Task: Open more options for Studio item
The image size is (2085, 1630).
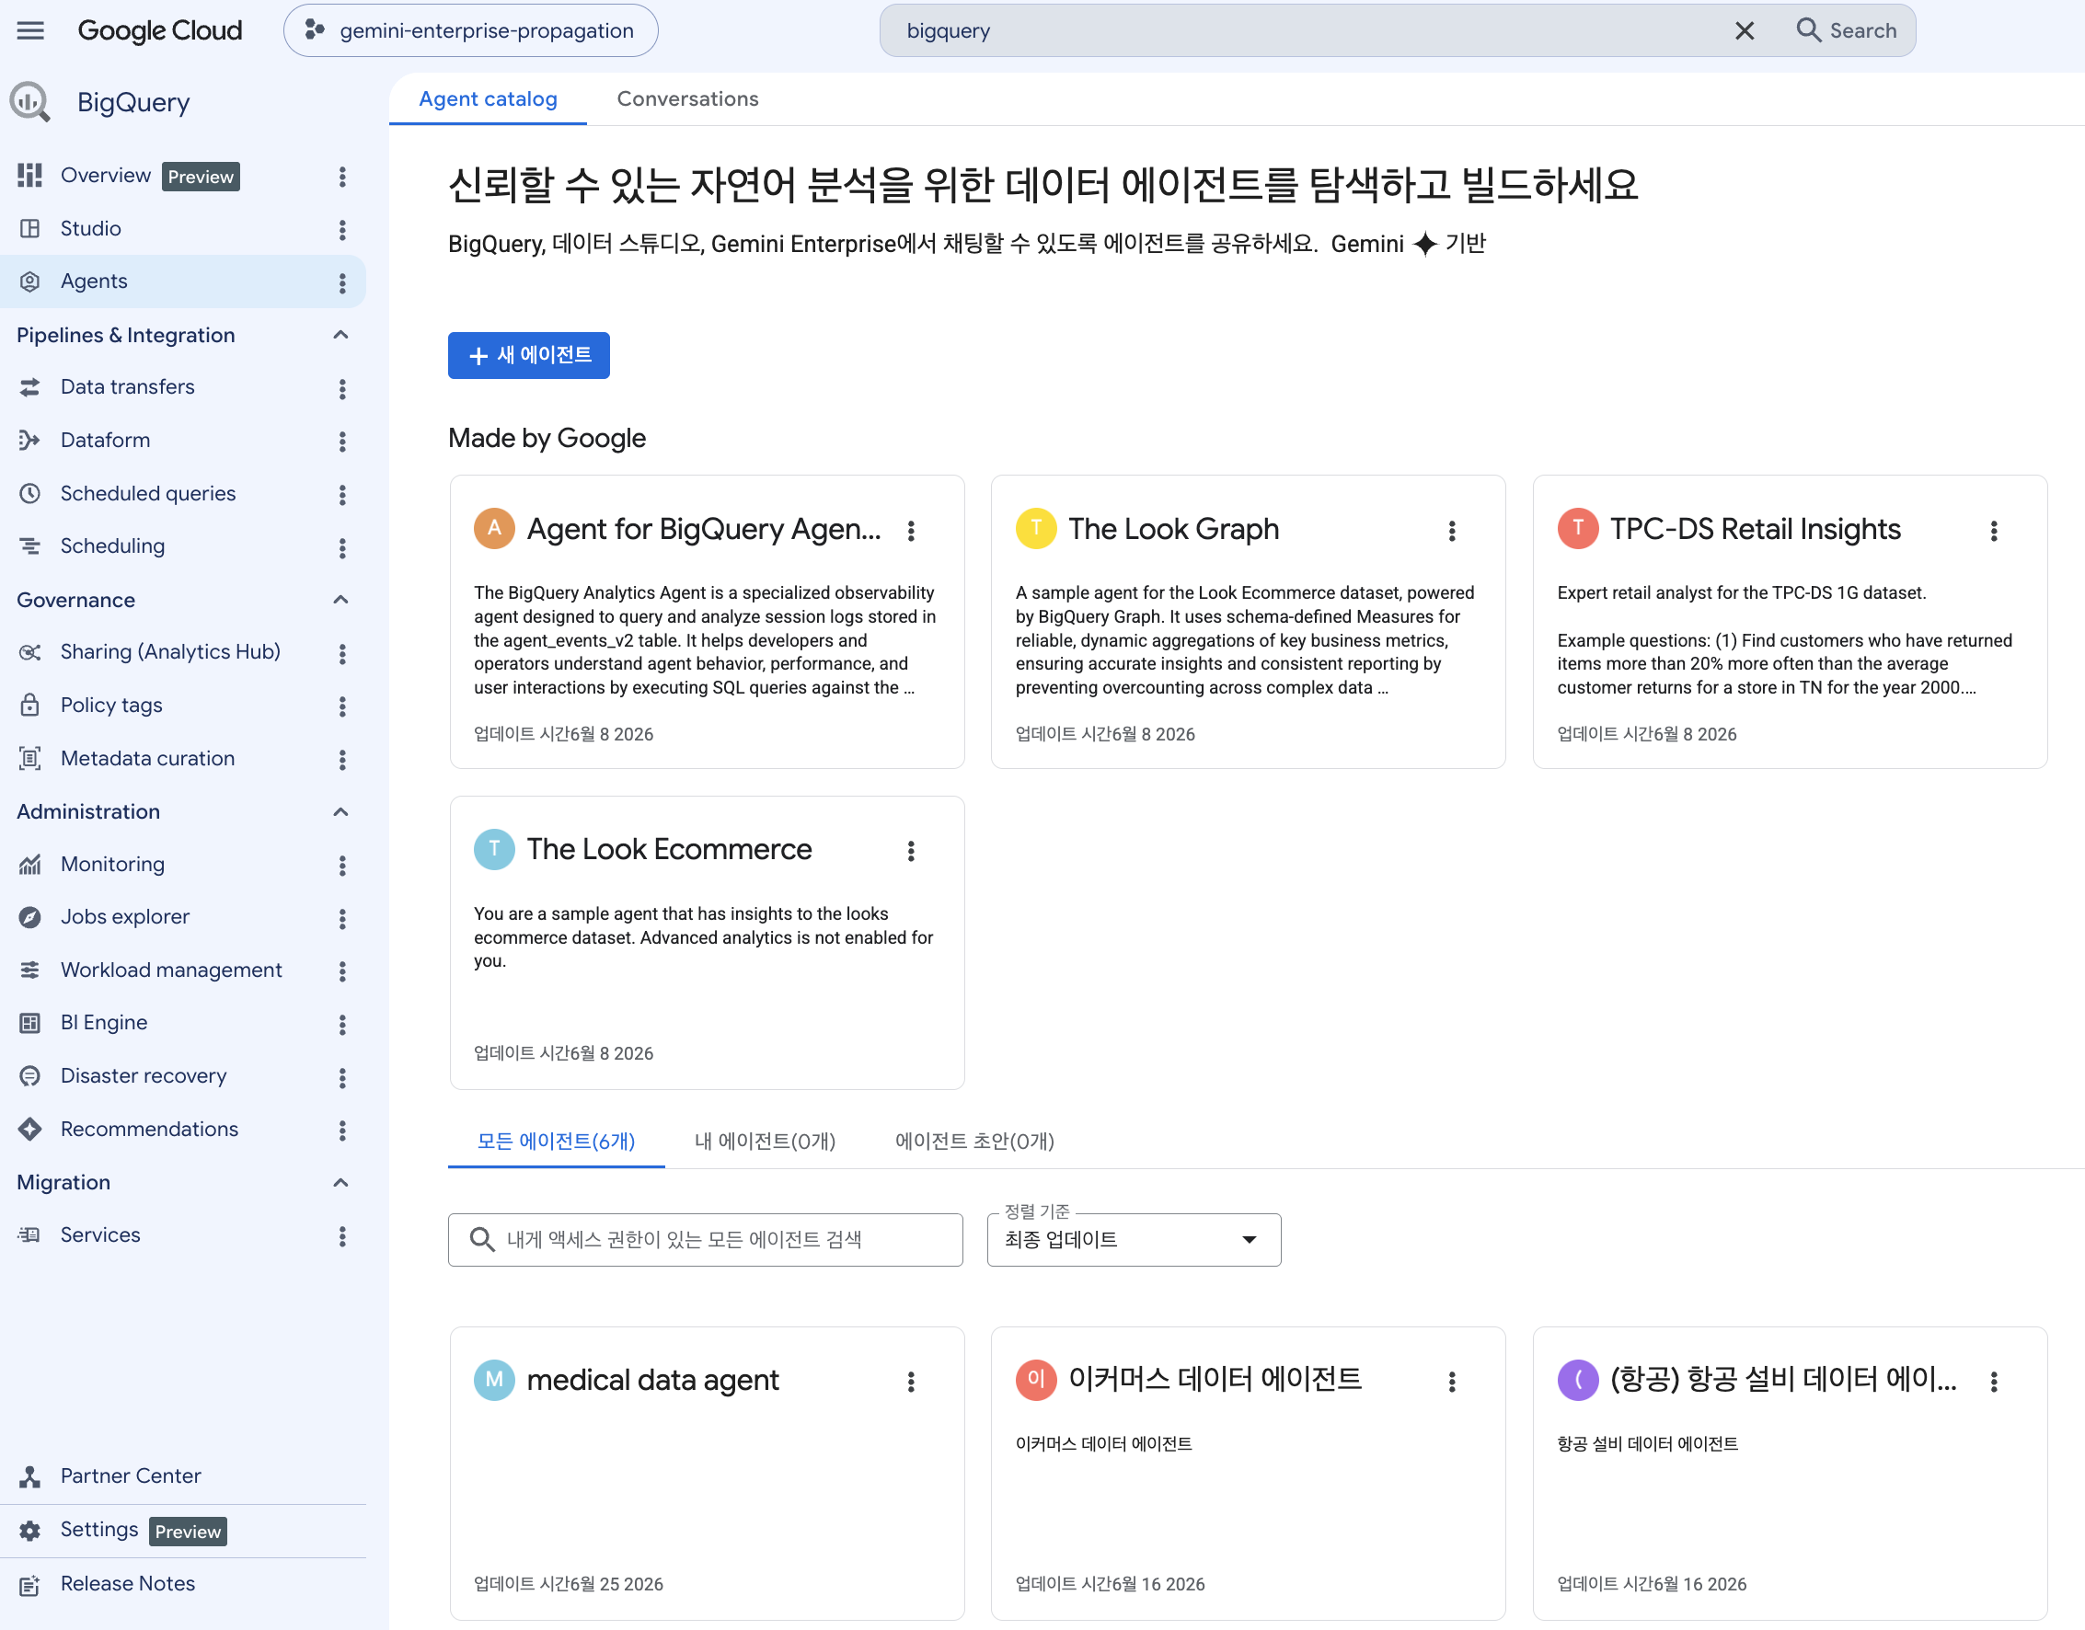Action: (x=341, y=229)
